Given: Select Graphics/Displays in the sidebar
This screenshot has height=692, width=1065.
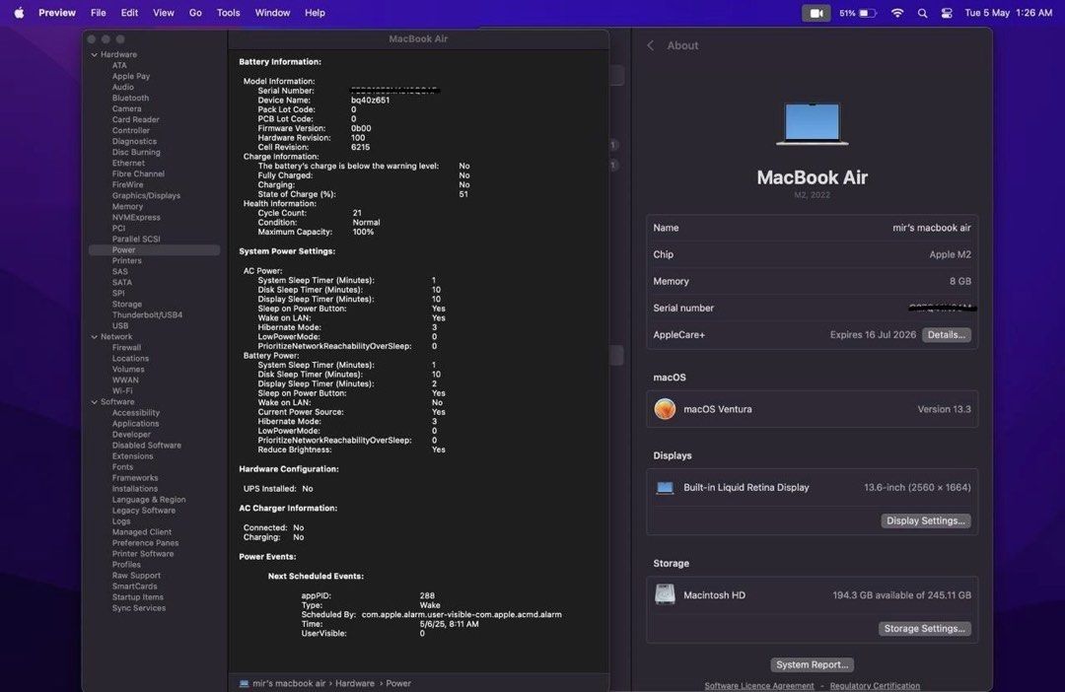Looking at the screenshot, I should click(146, 195).
